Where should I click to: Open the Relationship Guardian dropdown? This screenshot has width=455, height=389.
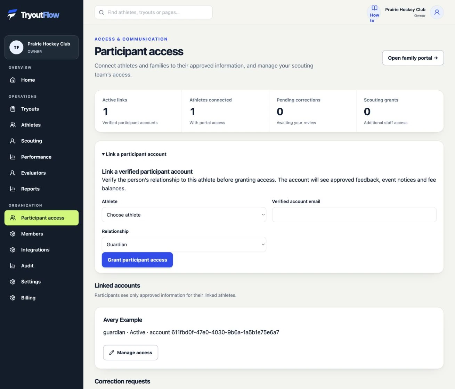(x=184, y=245)
